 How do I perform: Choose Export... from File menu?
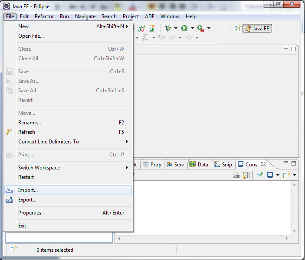pyautogui.click(x=68, y=200)
